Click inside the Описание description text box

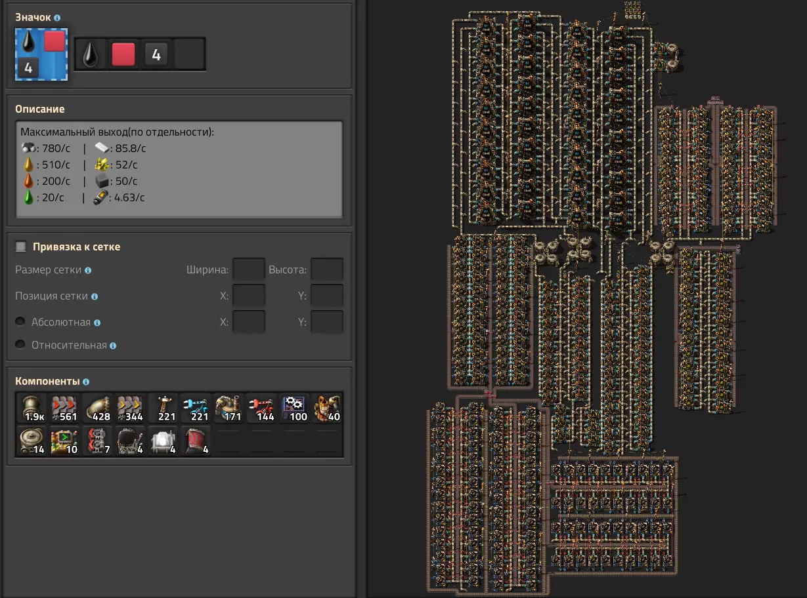[x=179, y=169]
